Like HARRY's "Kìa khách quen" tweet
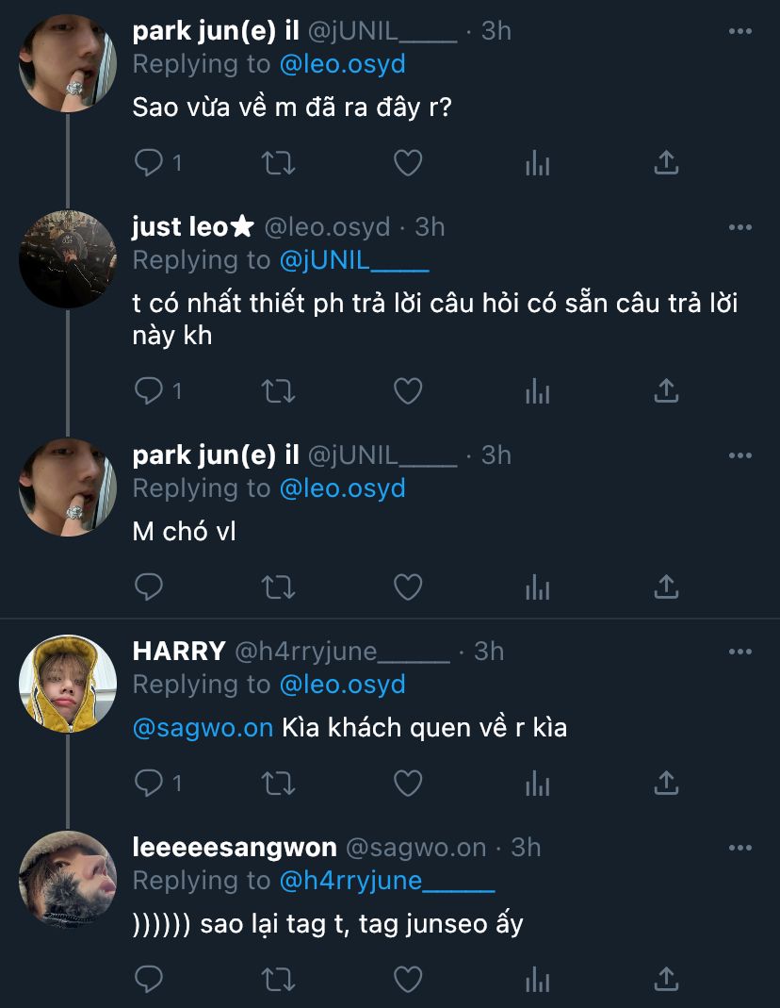The height and width of the screenshot is (1008, 780). pos(407,783)
